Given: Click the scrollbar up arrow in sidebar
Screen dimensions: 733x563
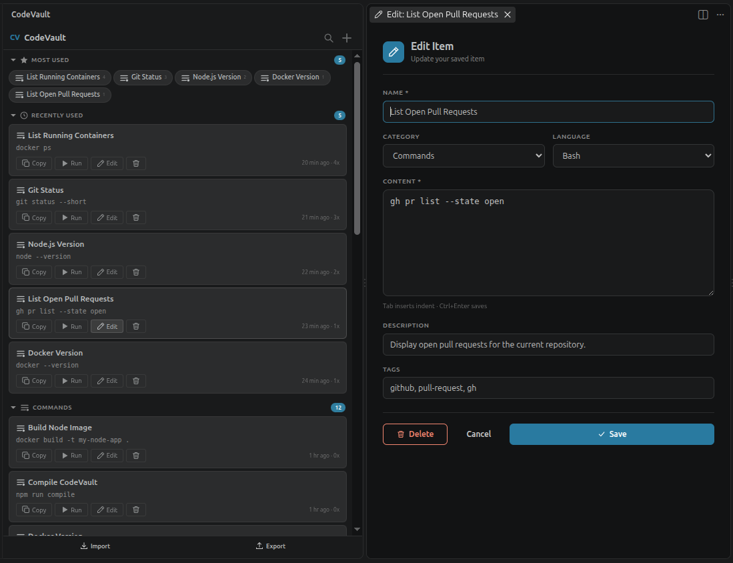Looking at the screenshot, I should [357, 55].
